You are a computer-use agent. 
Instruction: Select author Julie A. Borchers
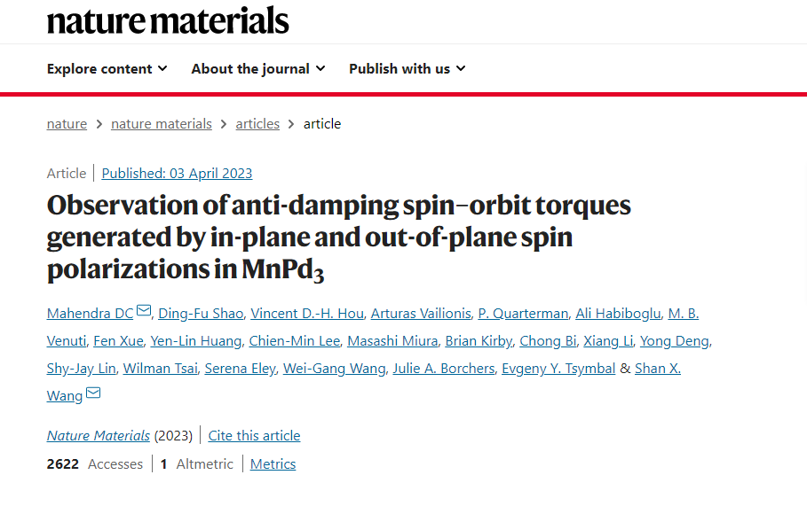click(444, 369)
